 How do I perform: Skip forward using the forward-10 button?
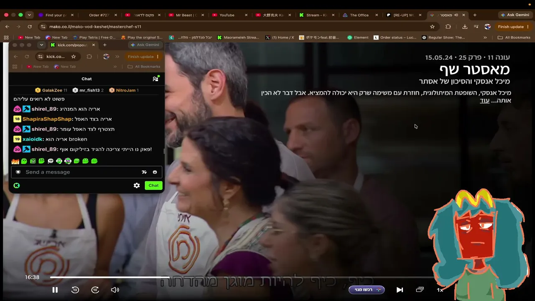95,290
